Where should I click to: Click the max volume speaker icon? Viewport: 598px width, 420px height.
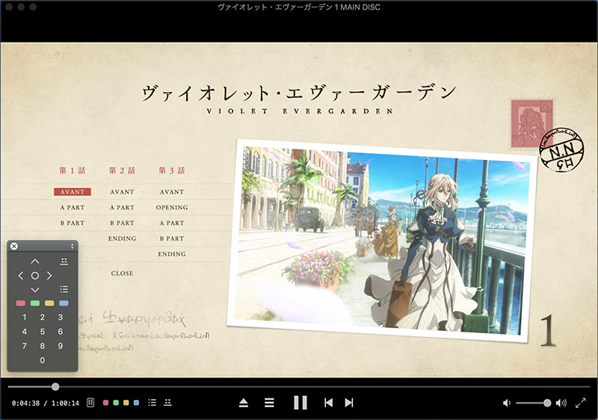561,403
